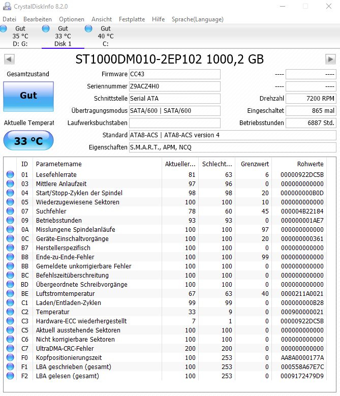Click the Standard field ATA8-ACS
Viewport: 340px width, 396px height.
pos(233,135)
